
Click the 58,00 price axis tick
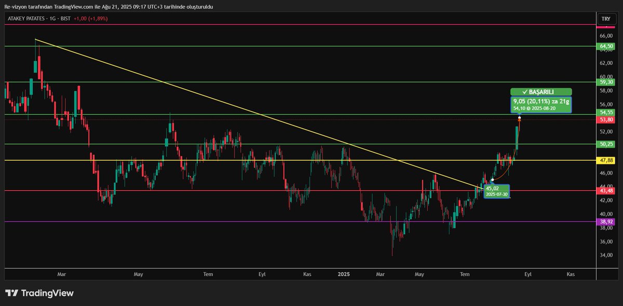point(606,90)
